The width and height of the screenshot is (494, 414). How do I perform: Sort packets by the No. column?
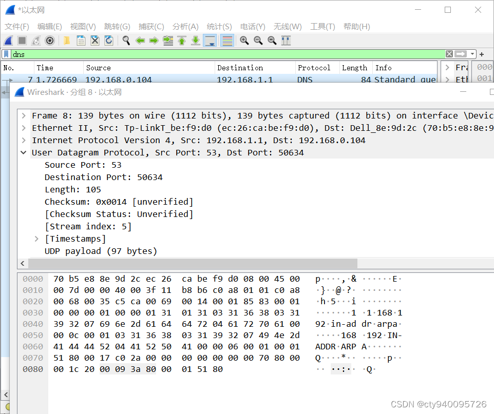click(17, 68)
